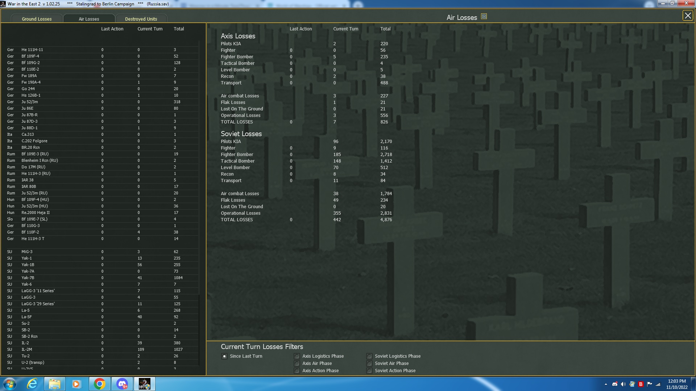
Task: Open Google Chrome from the taskbar
Action: 99,384
